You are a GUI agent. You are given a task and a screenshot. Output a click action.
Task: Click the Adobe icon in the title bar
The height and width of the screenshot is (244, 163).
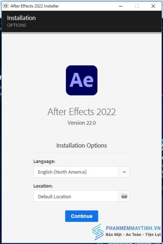[x=6, y=6]
